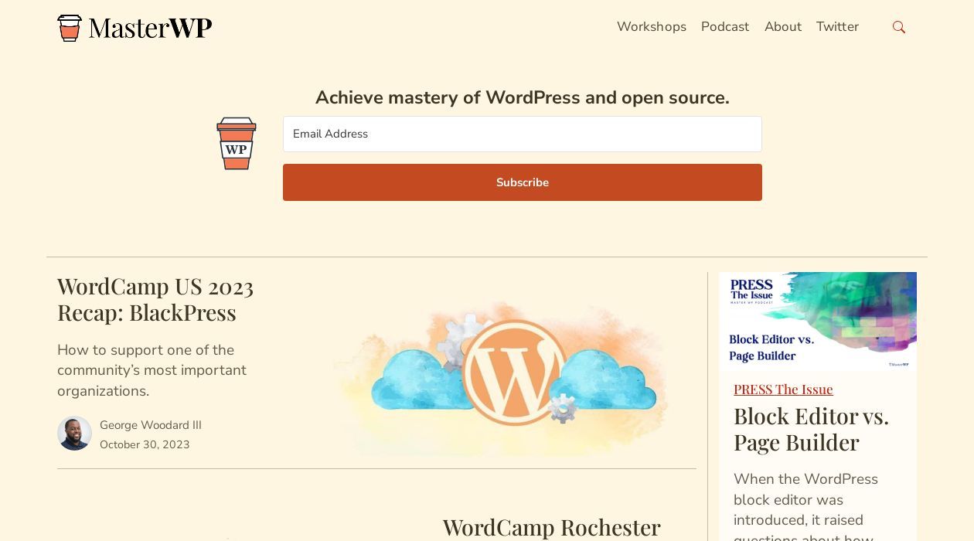Click George Woodard III avatar photo
The width and height of the screenshot is (974, 541).
pyautogui.click(x=74, y=434)
